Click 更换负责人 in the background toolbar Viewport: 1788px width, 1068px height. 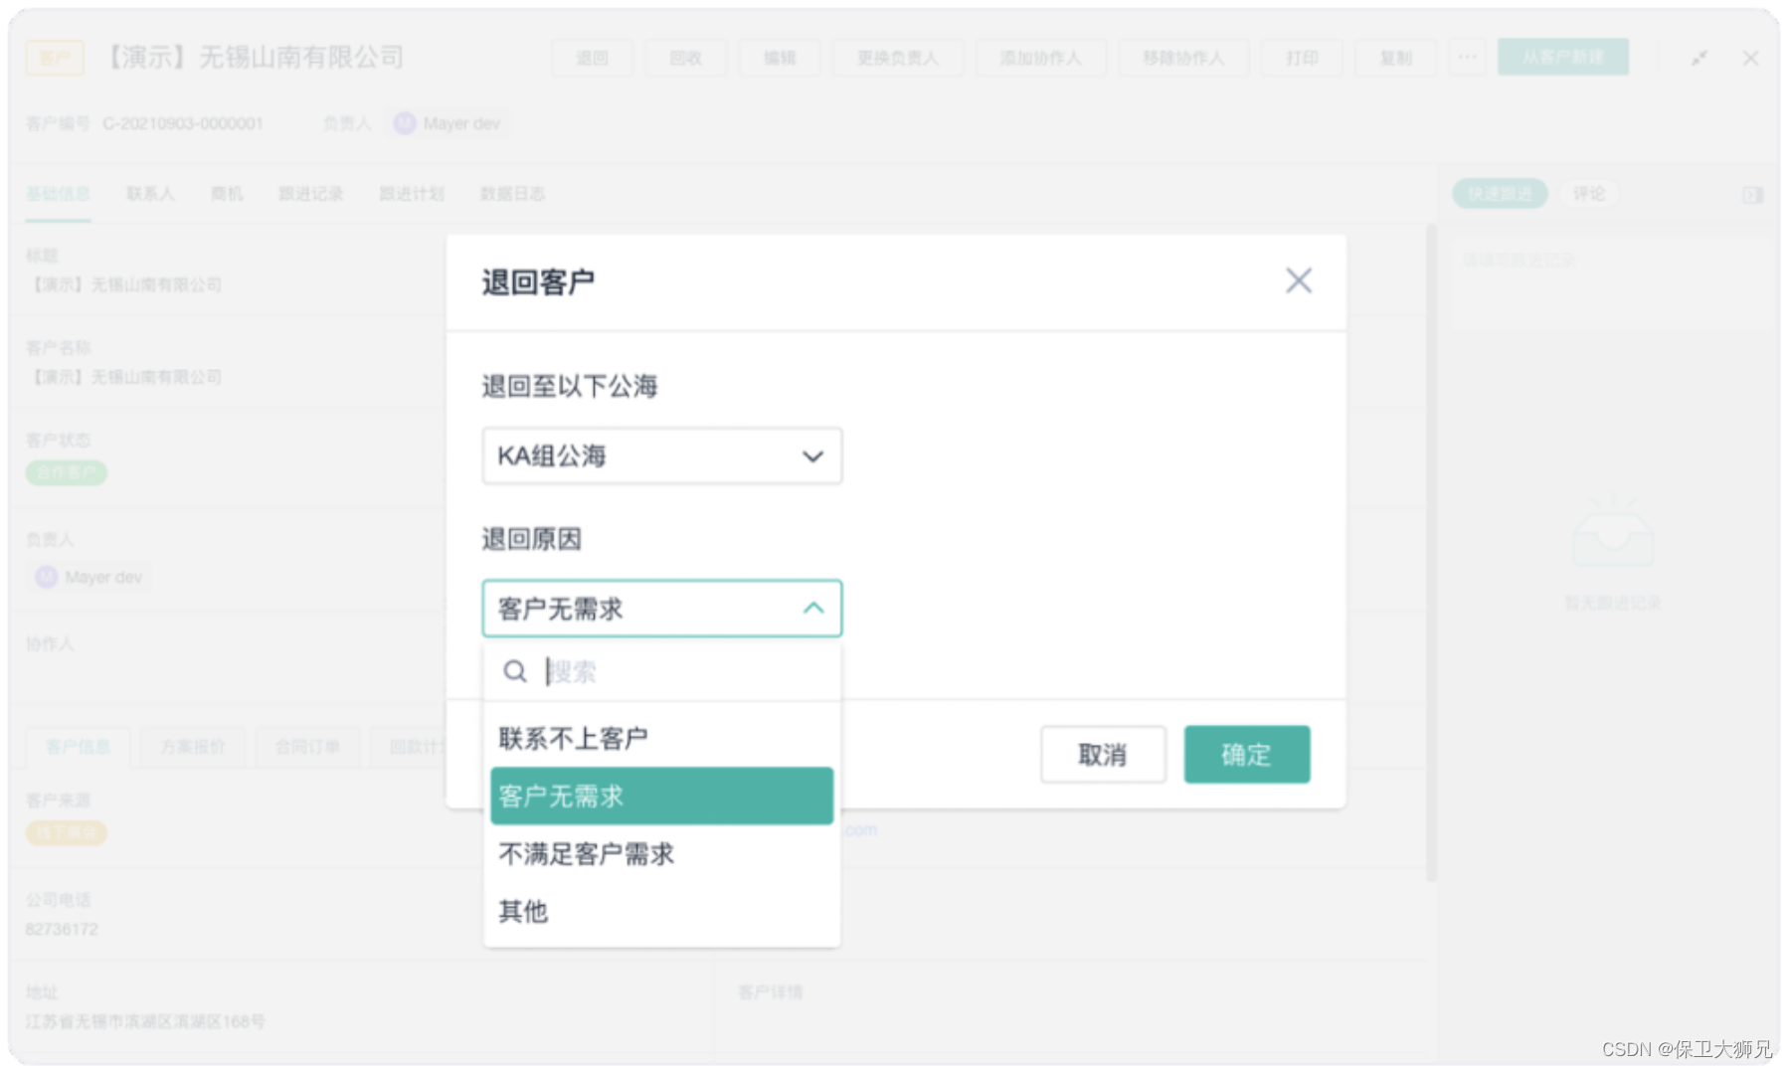point(898,58)
